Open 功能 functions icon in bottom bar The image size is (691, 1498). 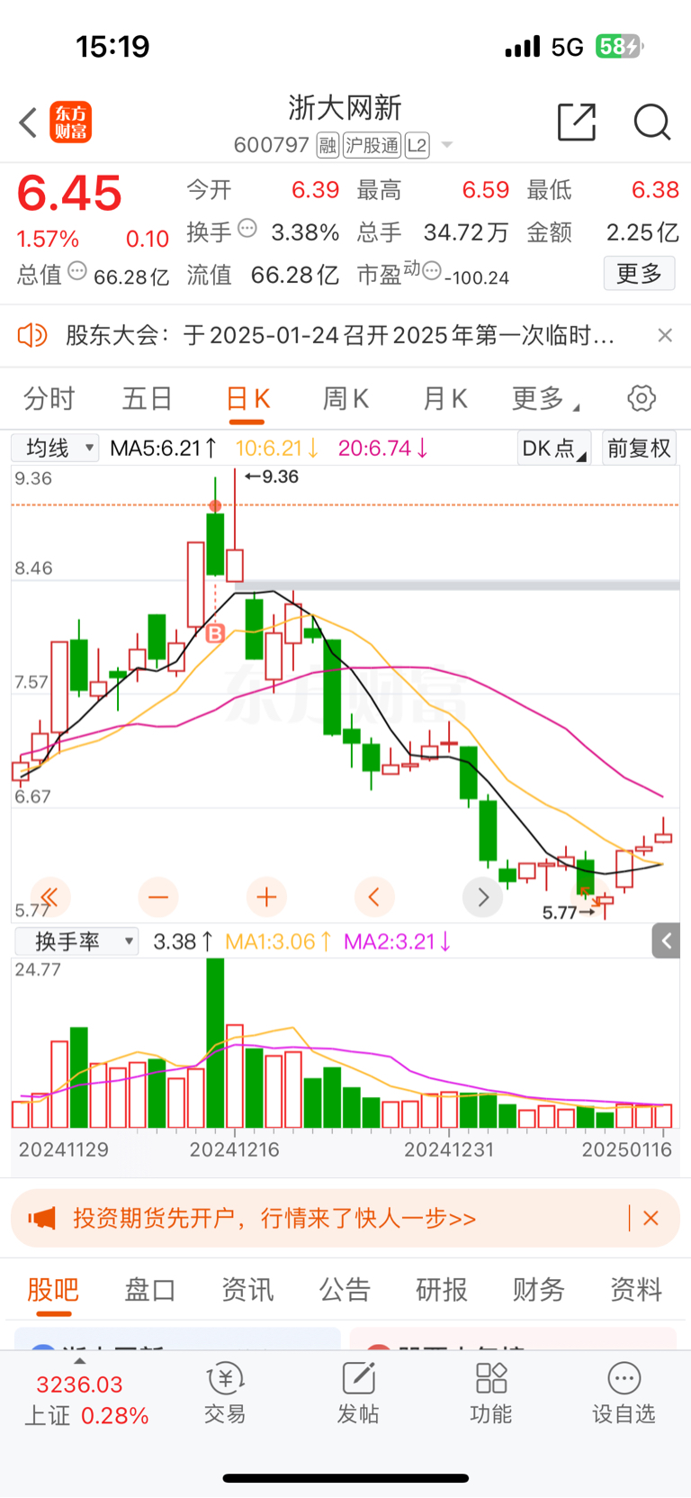[491, 1393]
